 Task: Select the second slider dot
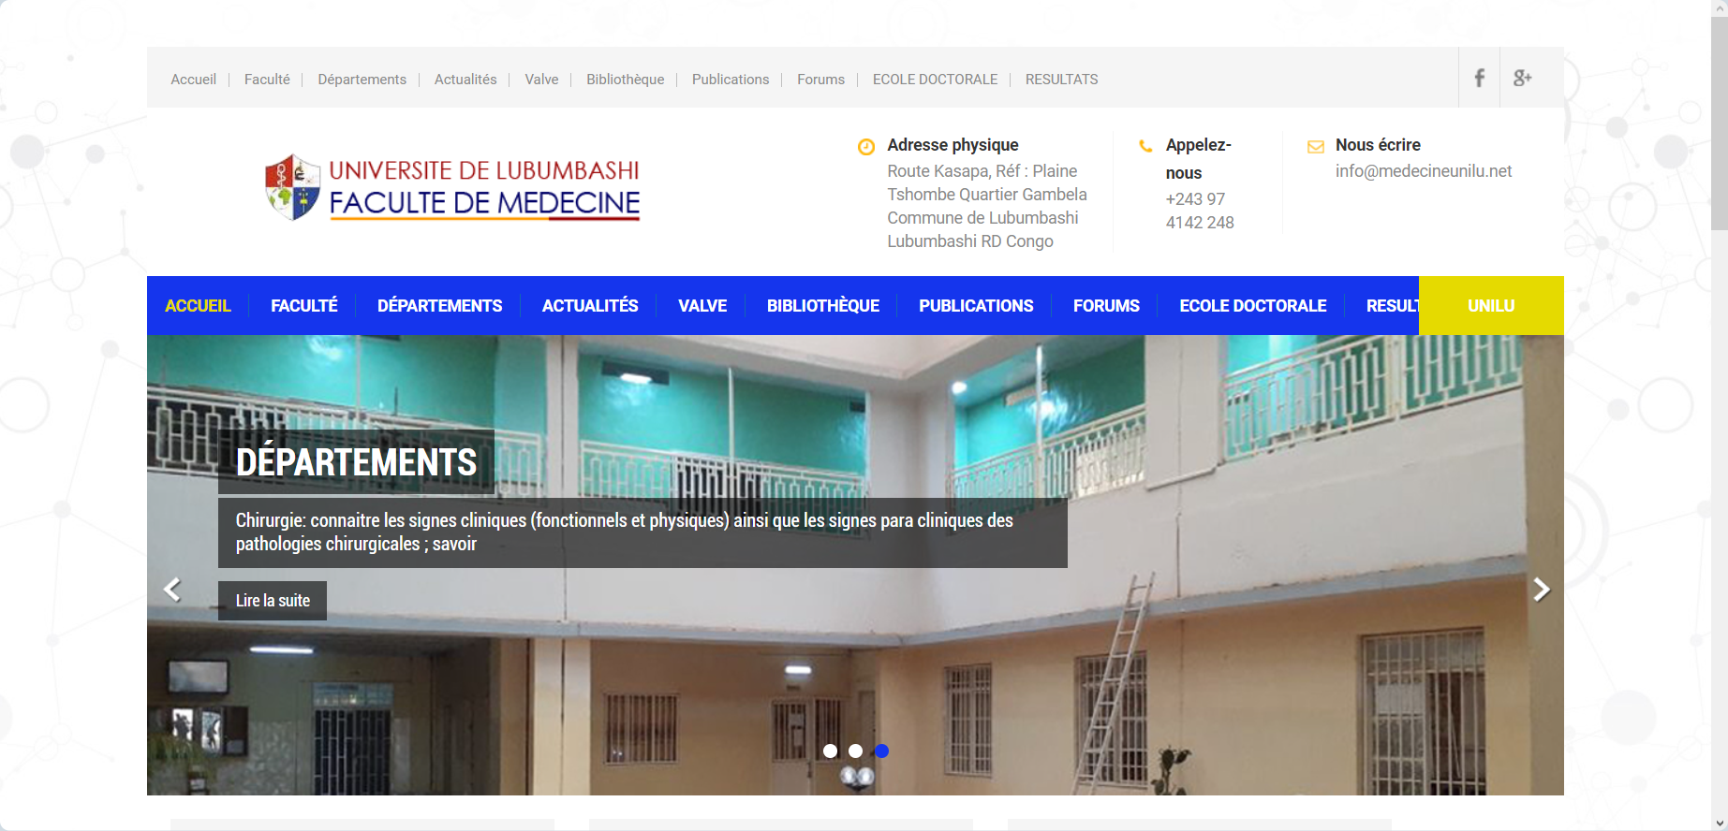(x=855, y=751)
